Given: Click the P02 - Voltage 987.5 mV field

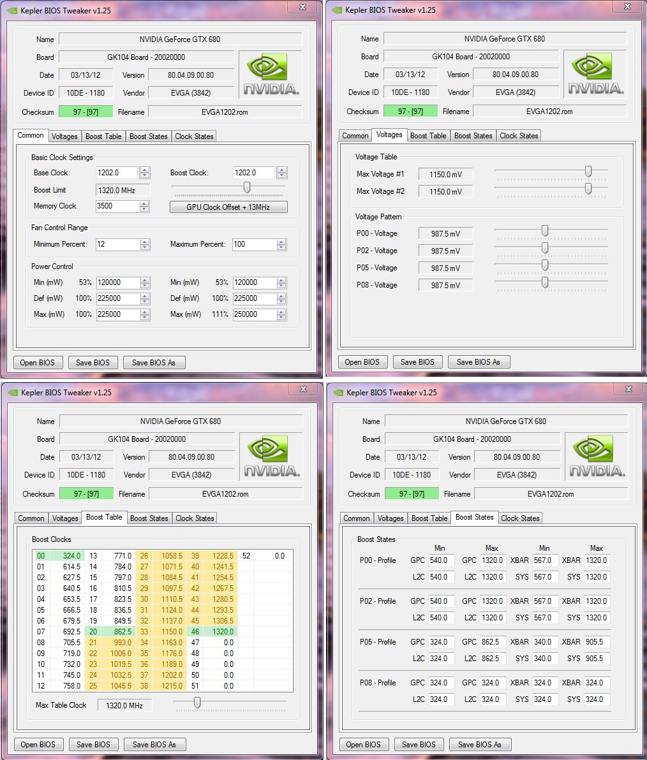Looking at the screenshot, I should [446, 251].
